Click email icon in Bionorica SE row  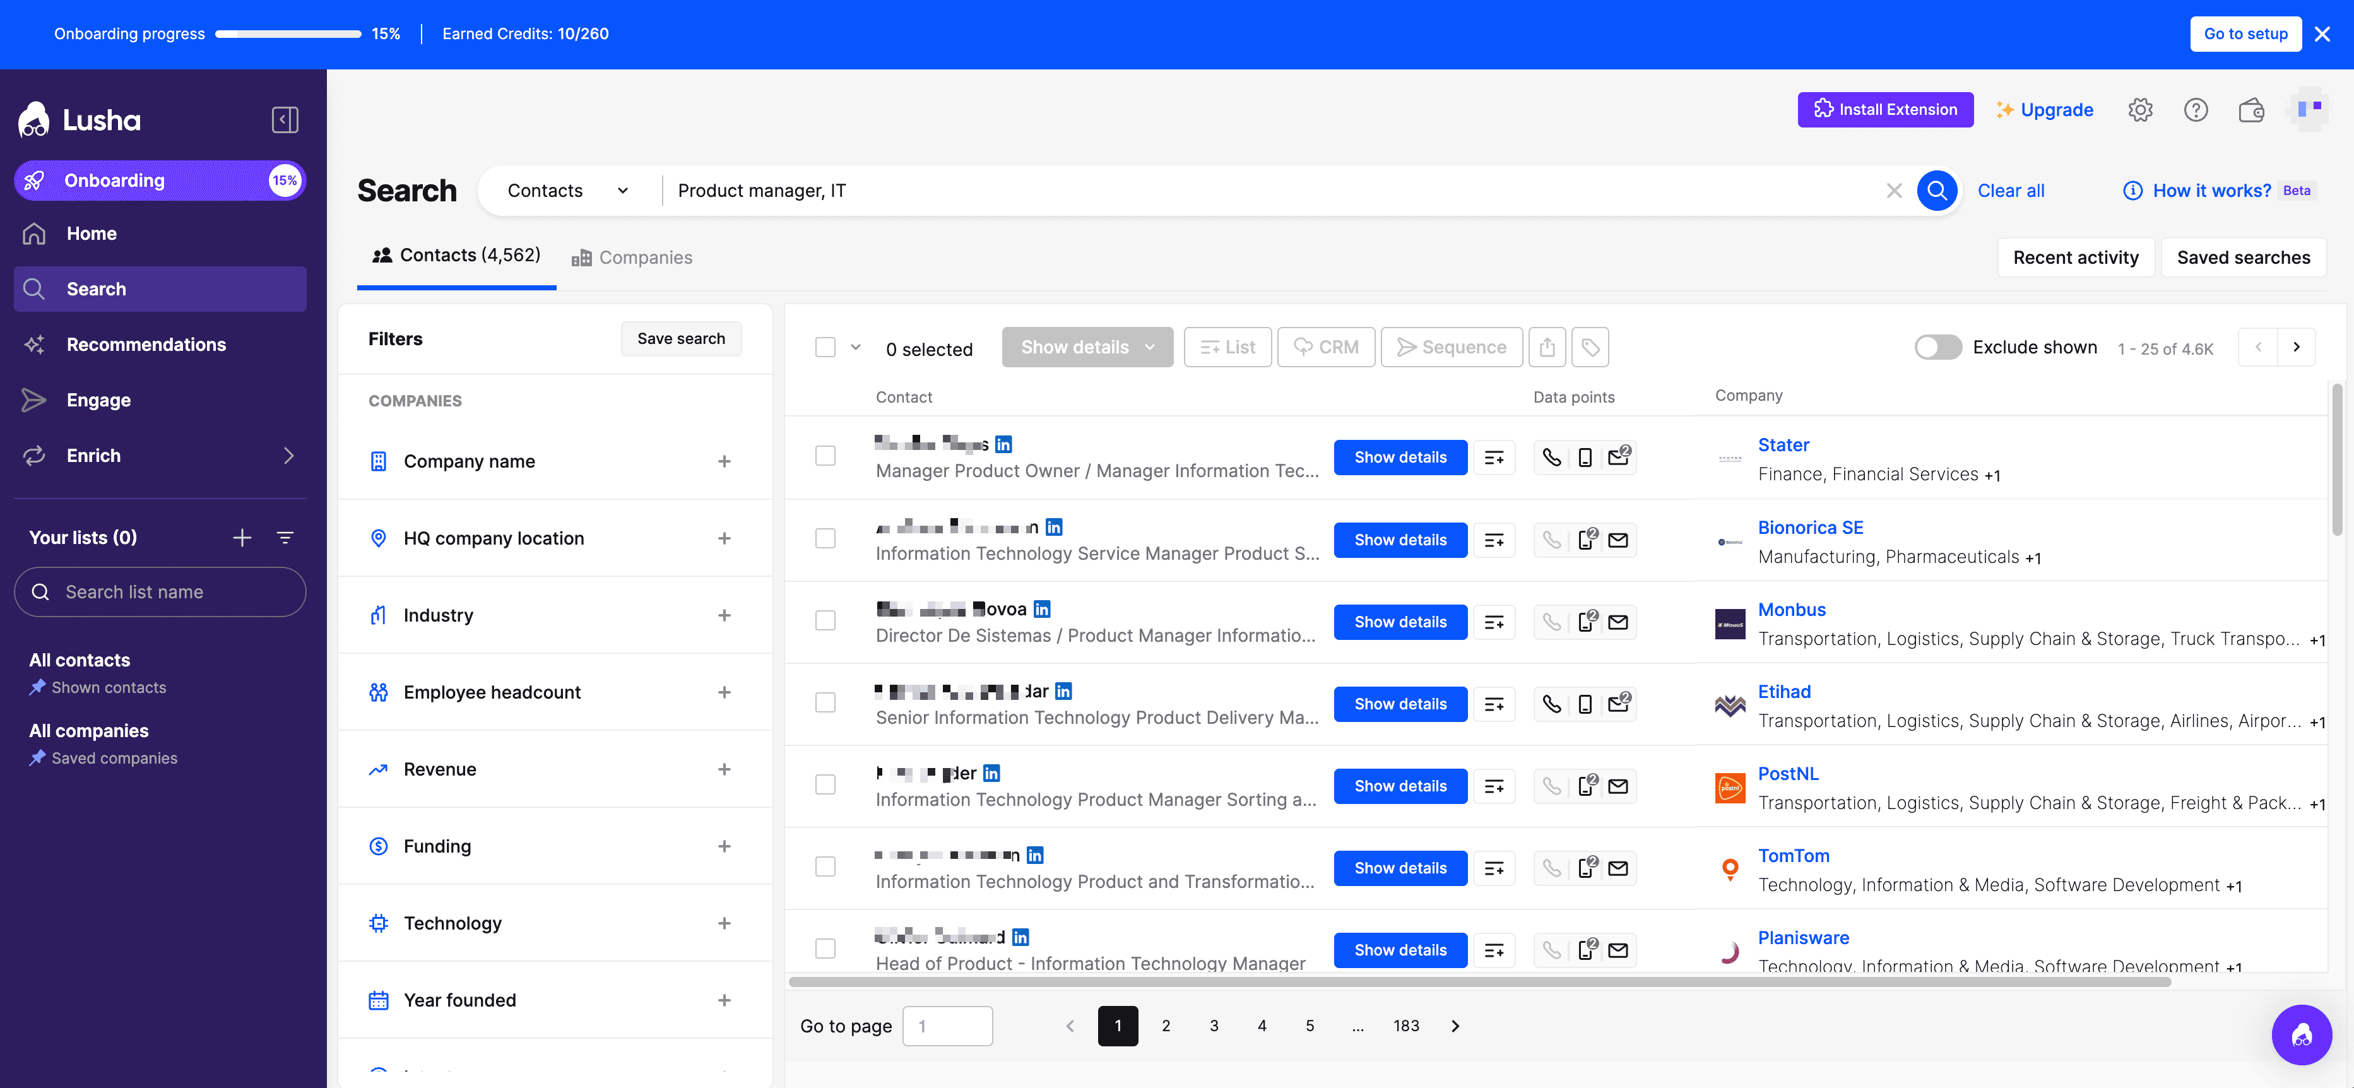coord(1618,540)
